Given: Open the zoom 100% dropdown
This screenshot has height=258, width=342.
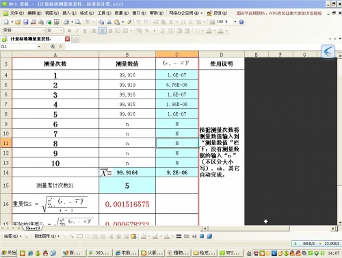Looking at the screenshot, I should 235,22.
